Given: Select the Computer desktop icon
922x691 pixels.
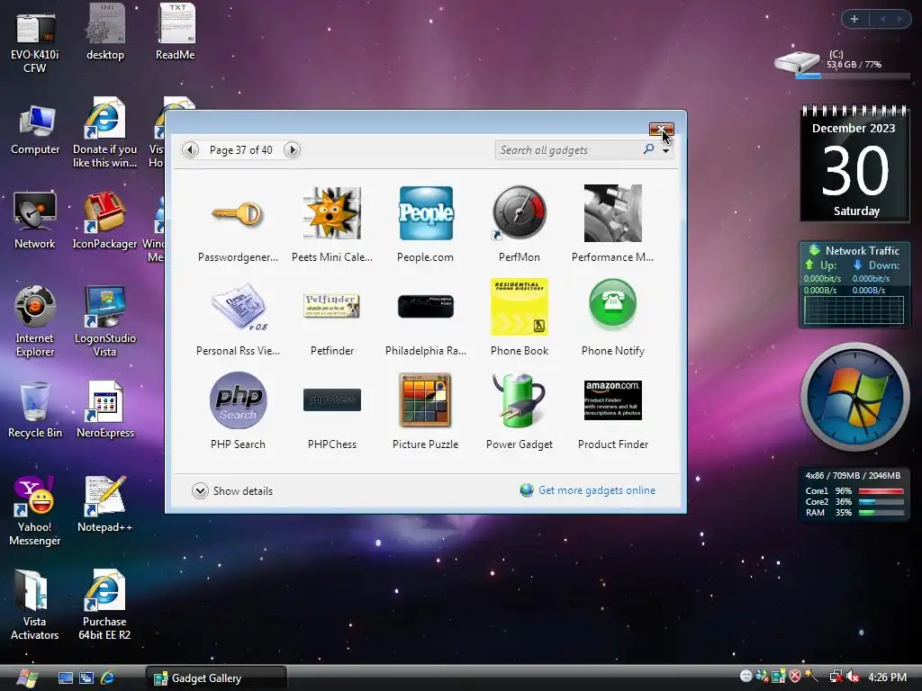Looking at the screenshot, I should (x=35, y=130).
